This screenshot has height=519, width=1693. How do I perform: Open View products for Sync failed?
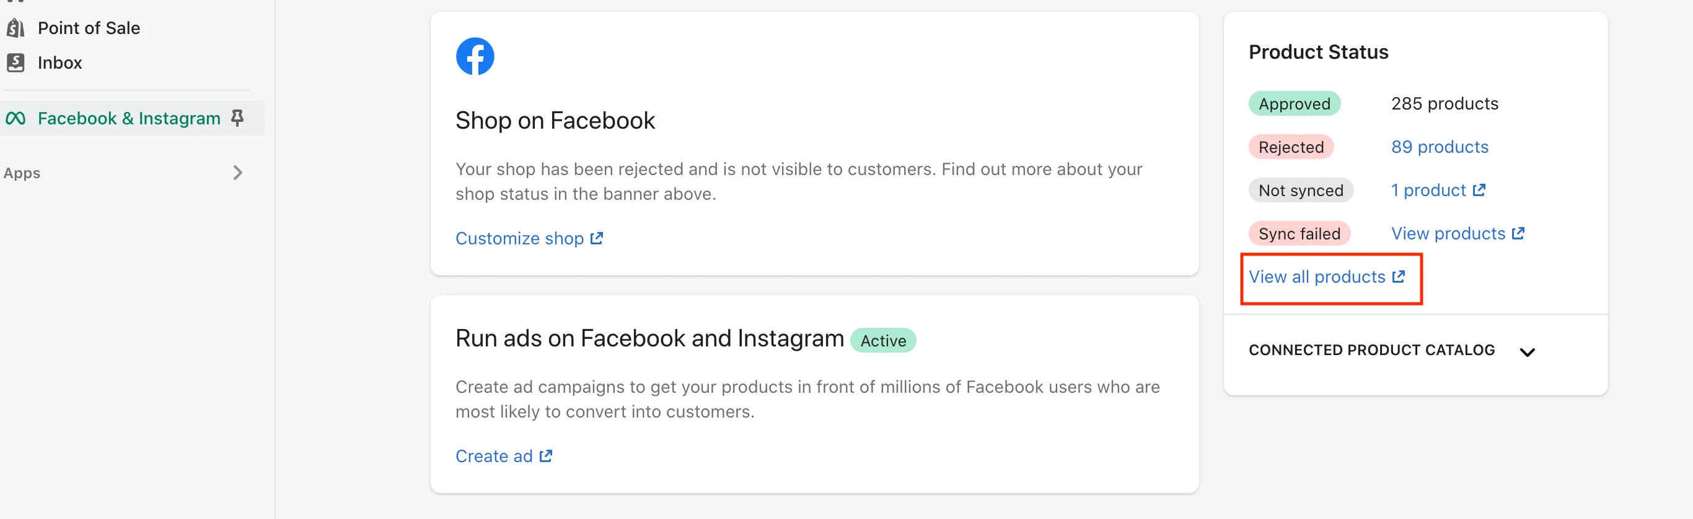click(1448, 234)
